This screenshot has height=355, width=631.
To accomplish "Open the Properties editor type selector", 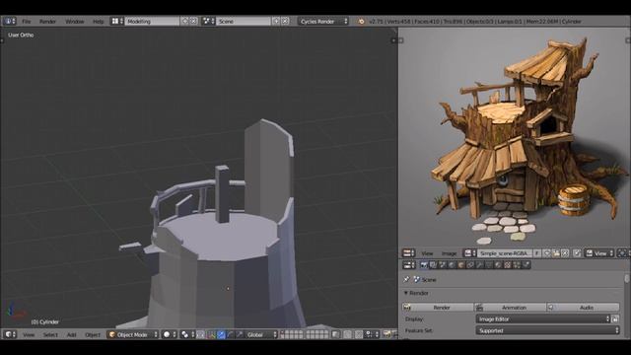I will 409,265.
